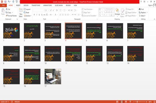This screenshot has height=103, width=156.
Task: Open the Text Direction dropdown
Action: pos(87,9)
